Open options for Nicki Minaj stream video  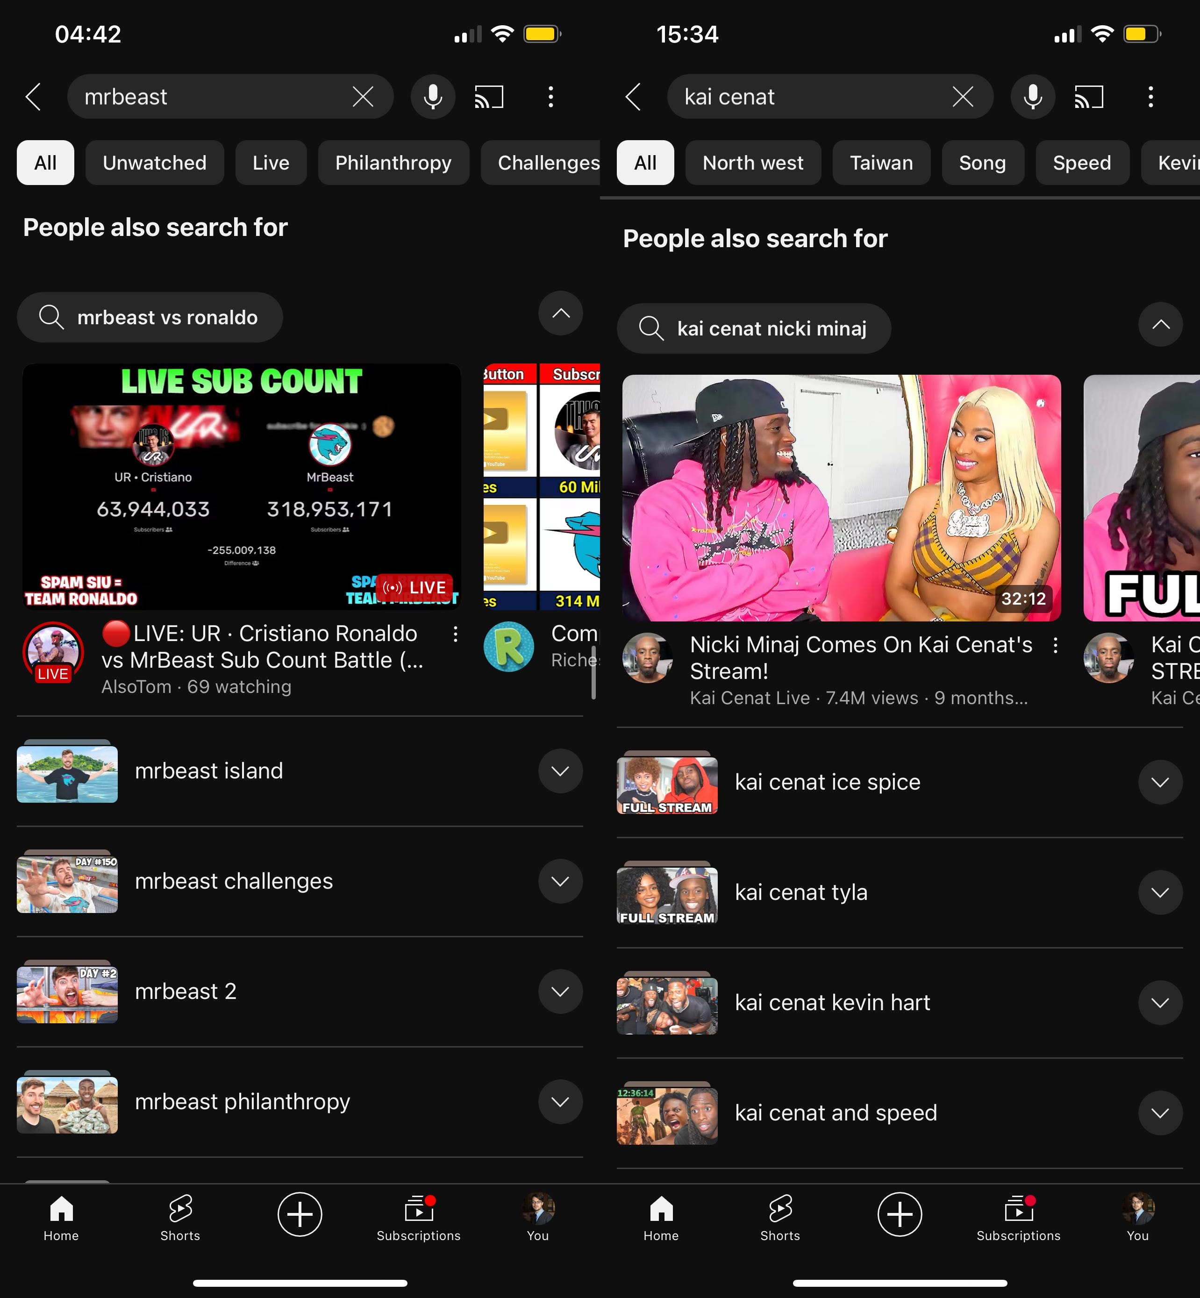point(1056,645)
